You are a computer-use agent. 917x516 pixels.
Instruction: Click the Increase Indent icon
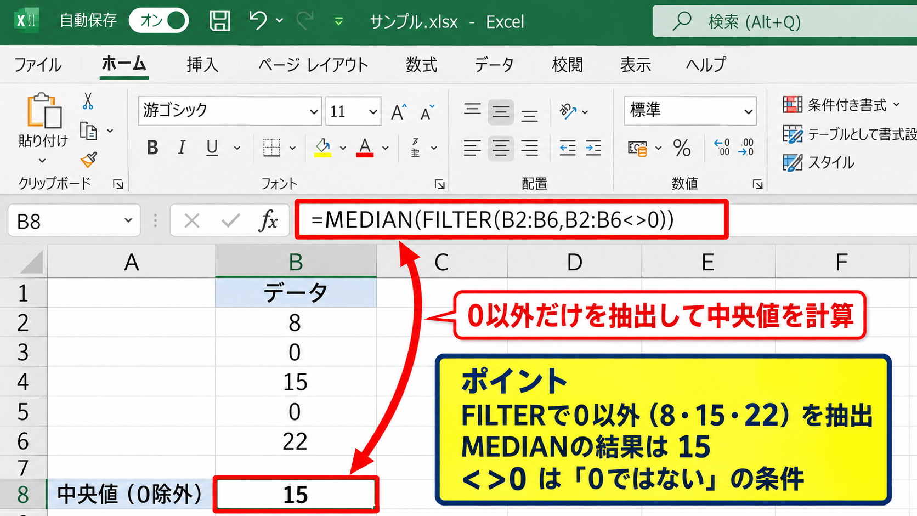pos(594,148)
